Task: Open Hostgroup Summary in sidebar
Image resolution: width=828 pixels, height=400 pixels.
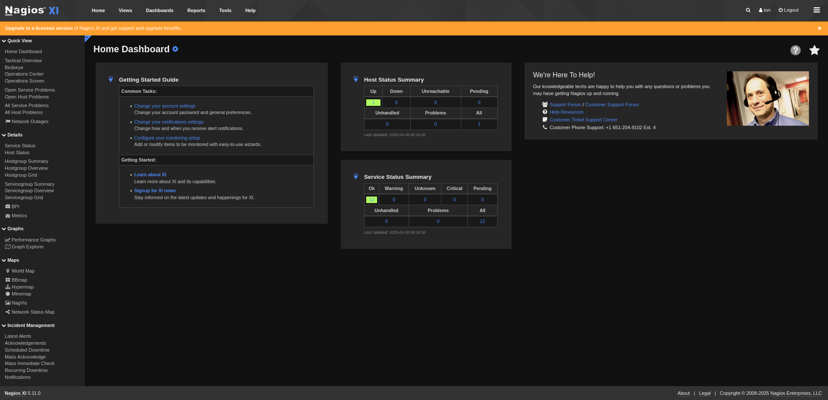Action: click(26, 161)
